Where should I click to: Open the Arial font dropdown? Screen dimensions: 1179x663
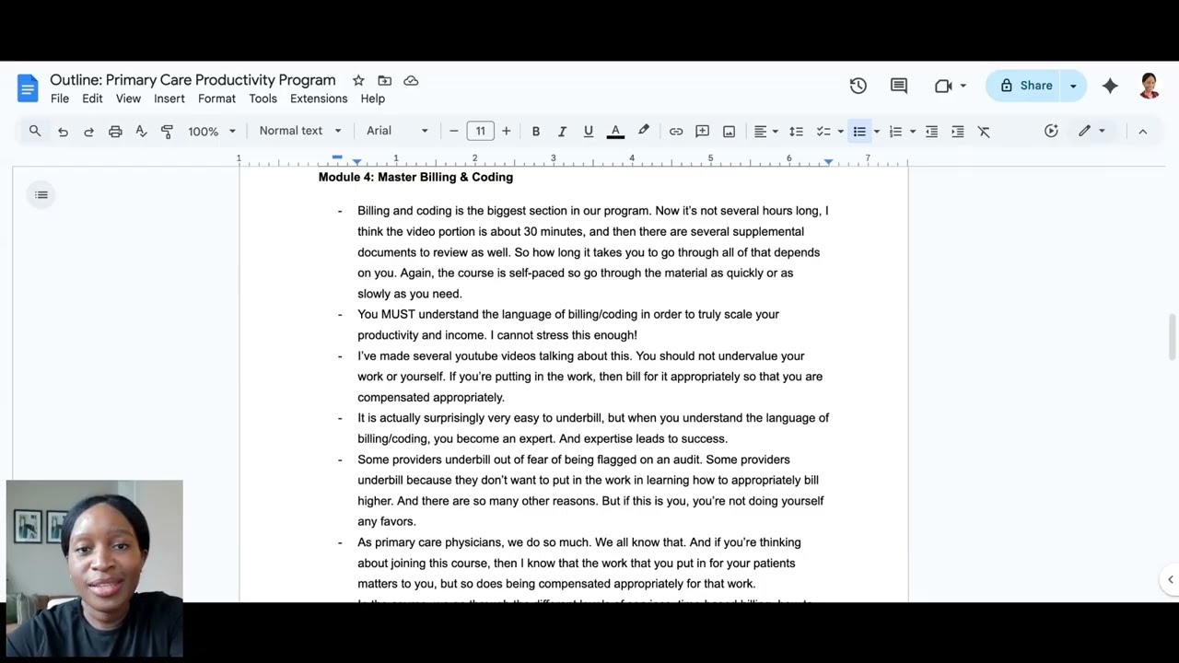(x=397, y=131)
